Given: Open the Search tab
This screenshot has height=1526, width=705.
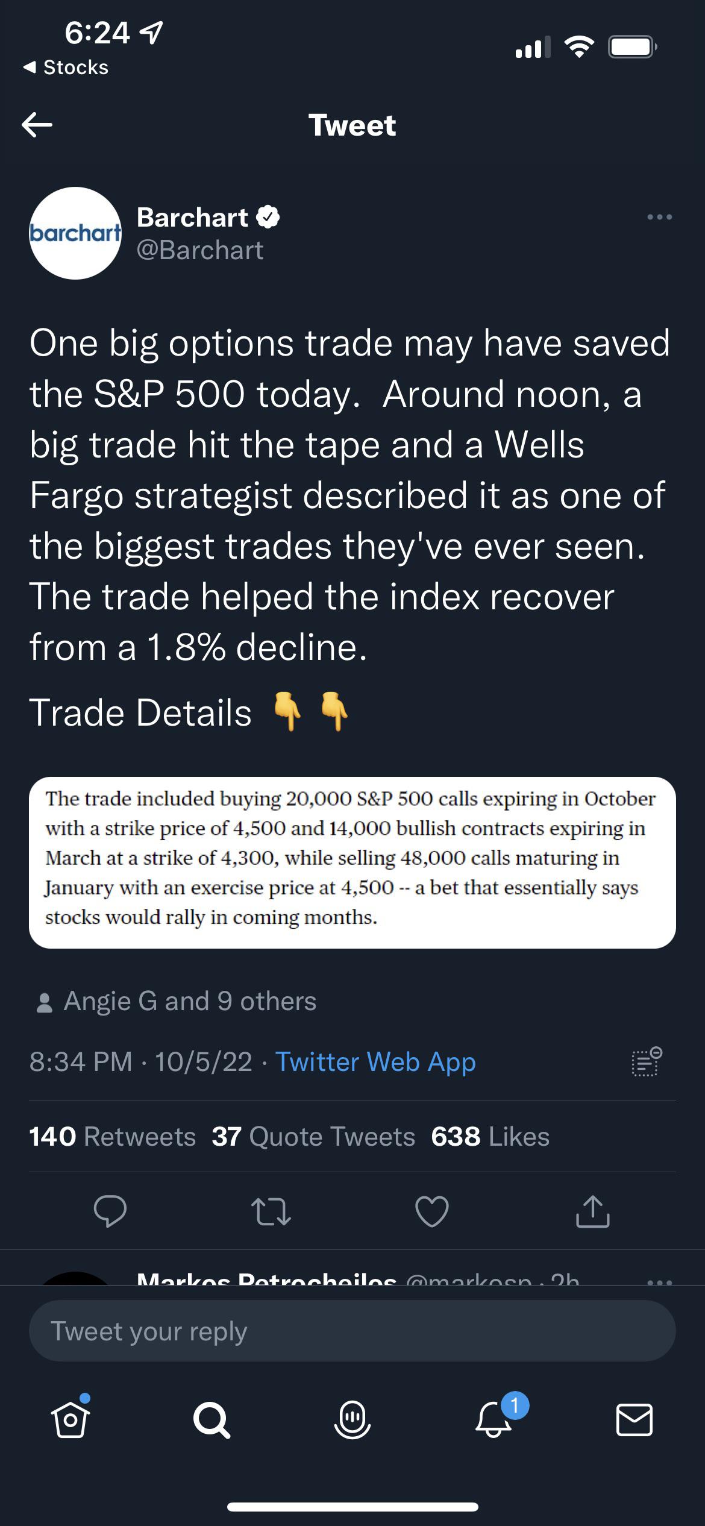Looking at the screenshot, I should (211, 1421).
